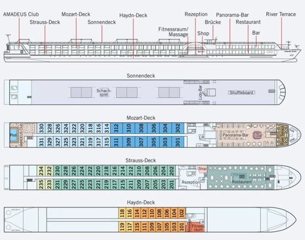The image size is (305, 240).
Task: Click the Mozart-Deck plan heading
Action: point(141,118)
